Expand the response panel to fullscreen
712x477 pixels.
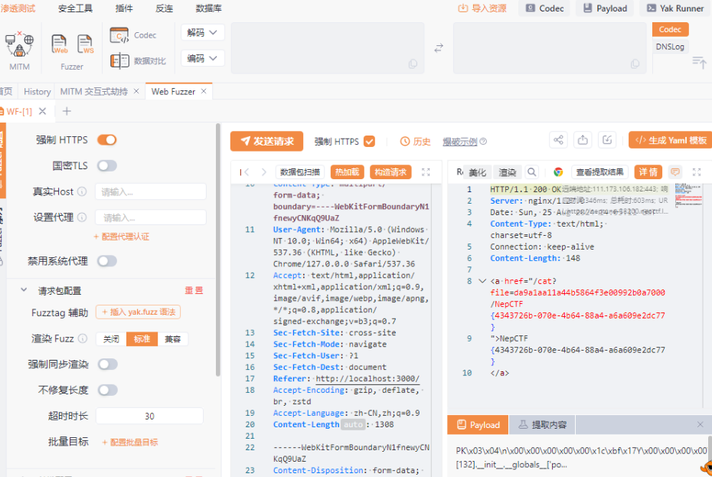pyautogui.click(x=697, y=172)
